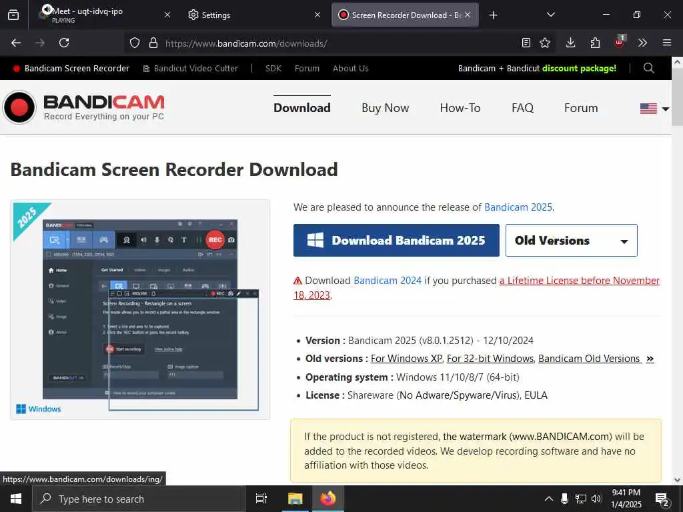Image resolution: width=683 pixels, height=512 pixels.
Task: Reload the current page
Action: click(64, 43)
